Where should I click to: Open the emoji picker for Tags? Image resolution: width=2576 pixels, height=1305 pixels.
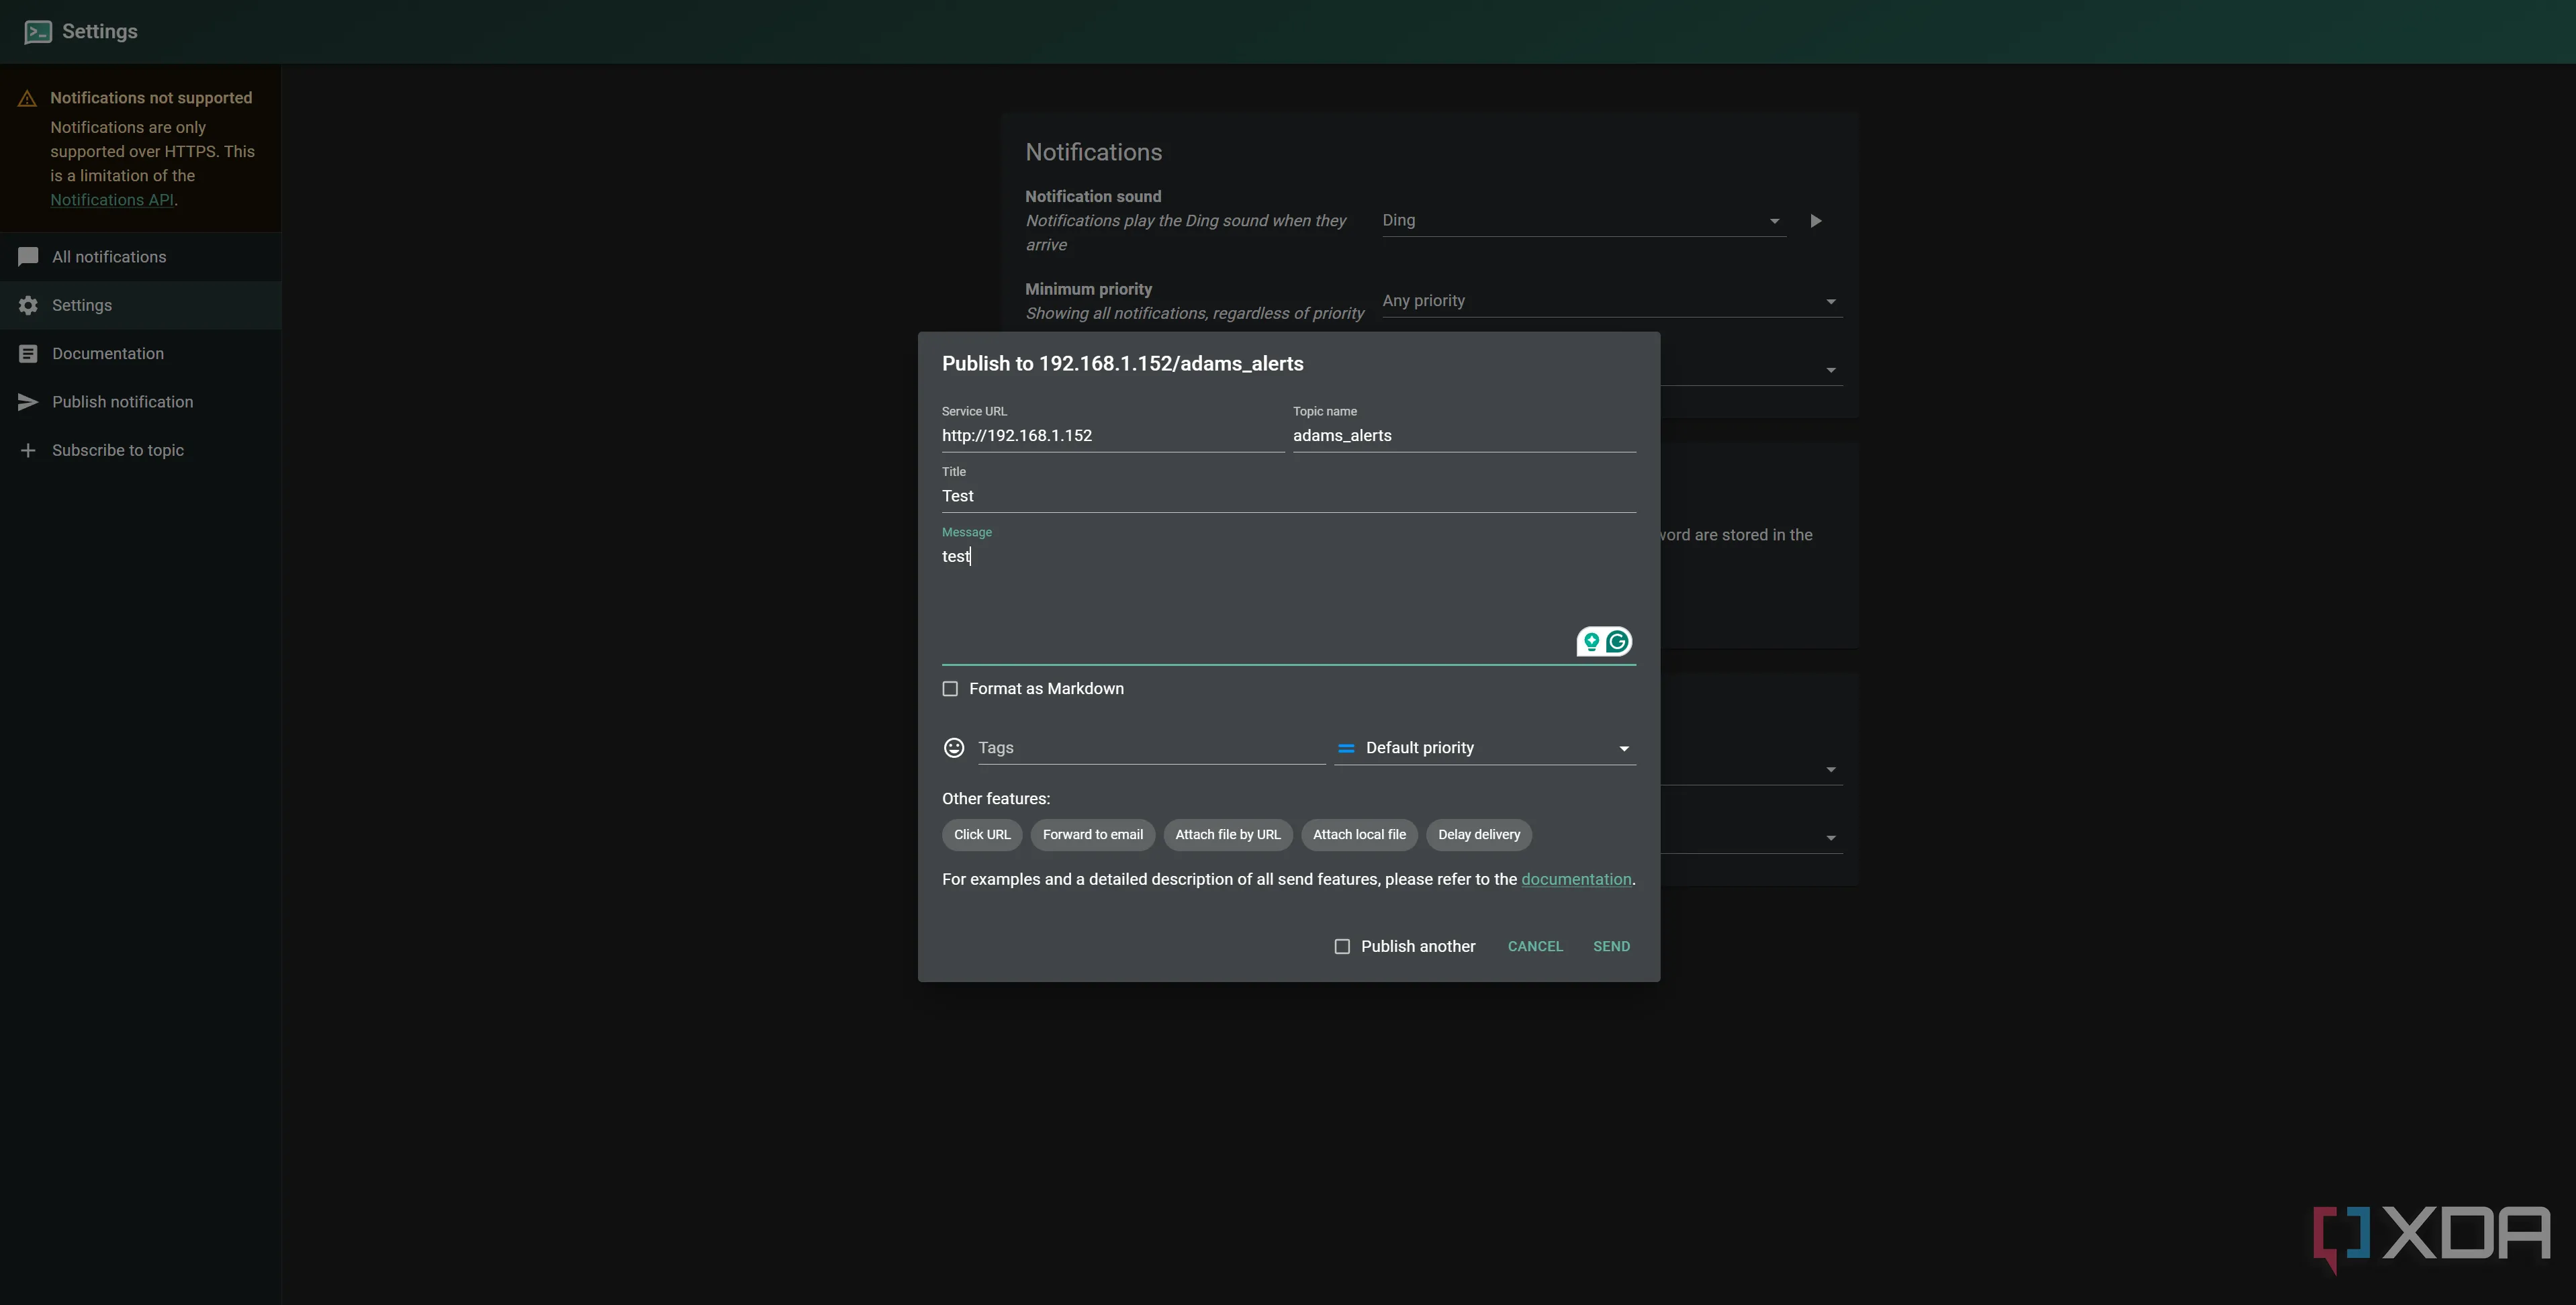(954, 748)
